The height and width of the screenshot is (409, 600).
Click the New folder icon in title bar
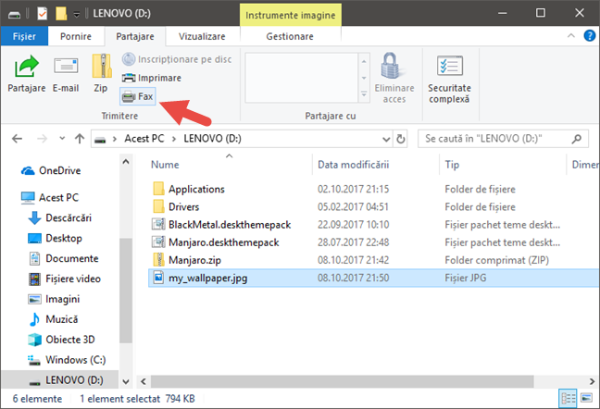[61, 14]
